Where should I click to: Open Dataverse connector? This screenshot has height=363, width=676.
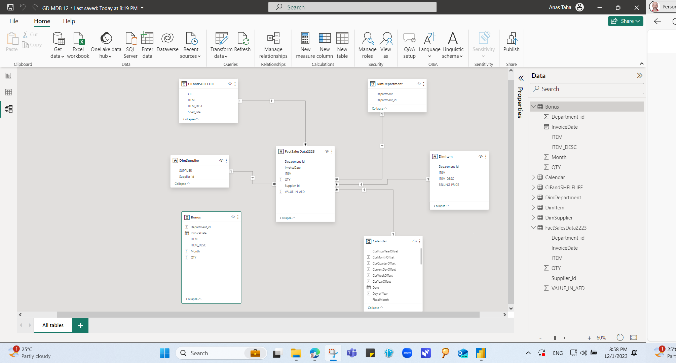coord(167,42)
